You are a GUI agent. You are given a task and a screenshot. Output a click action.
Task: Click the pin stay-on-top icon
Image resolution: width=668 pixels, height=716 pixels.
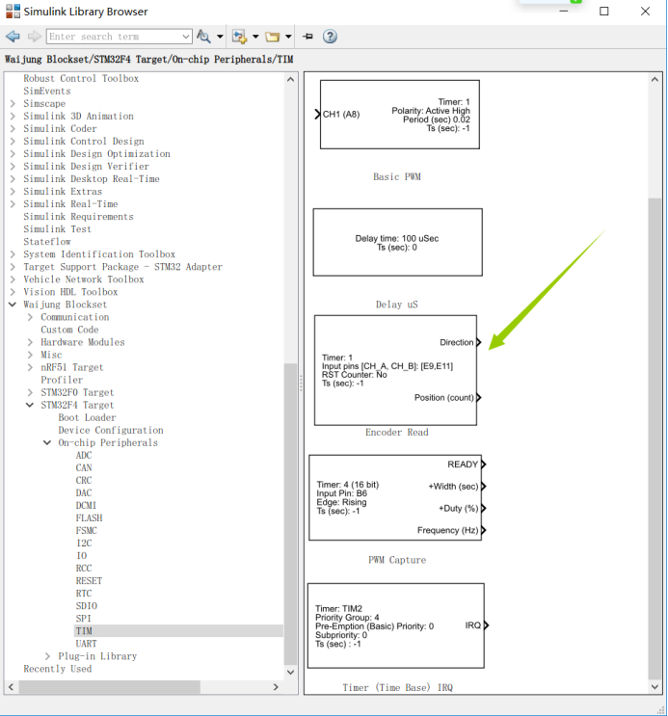[x=307, y=36]
